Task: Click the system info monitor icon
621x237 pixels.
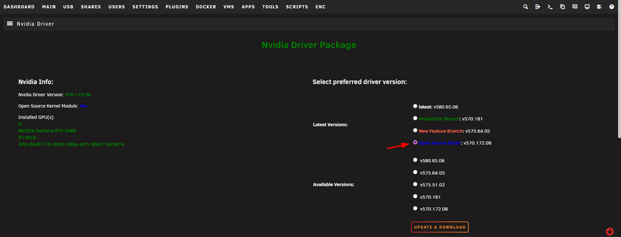Action: pos(587,7)
